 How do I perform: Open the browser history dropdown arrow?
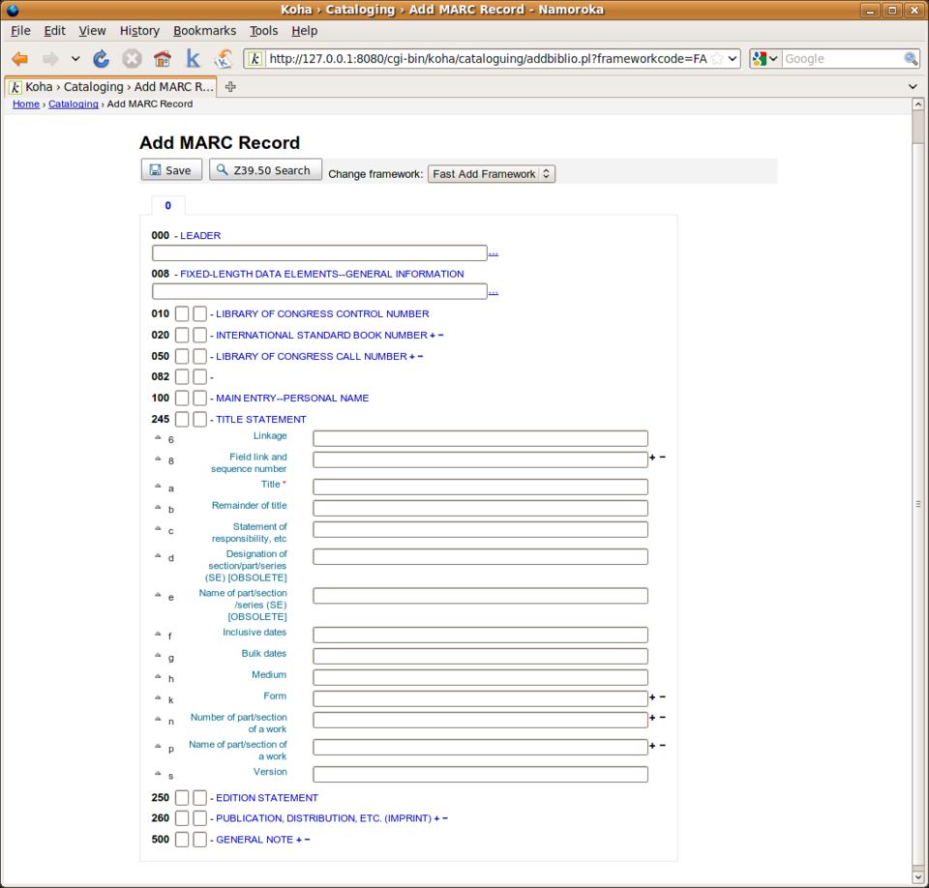coord(75,59)
